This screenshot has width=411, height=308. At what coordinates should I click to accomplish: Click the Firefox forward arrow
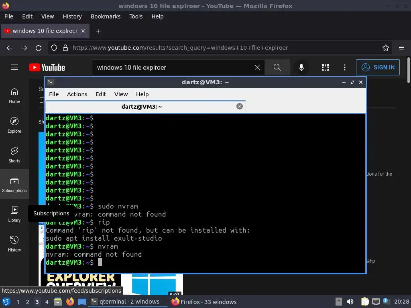[x=24, y=48]
